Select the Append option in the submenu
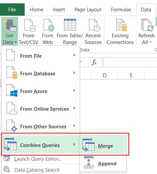 103,163
